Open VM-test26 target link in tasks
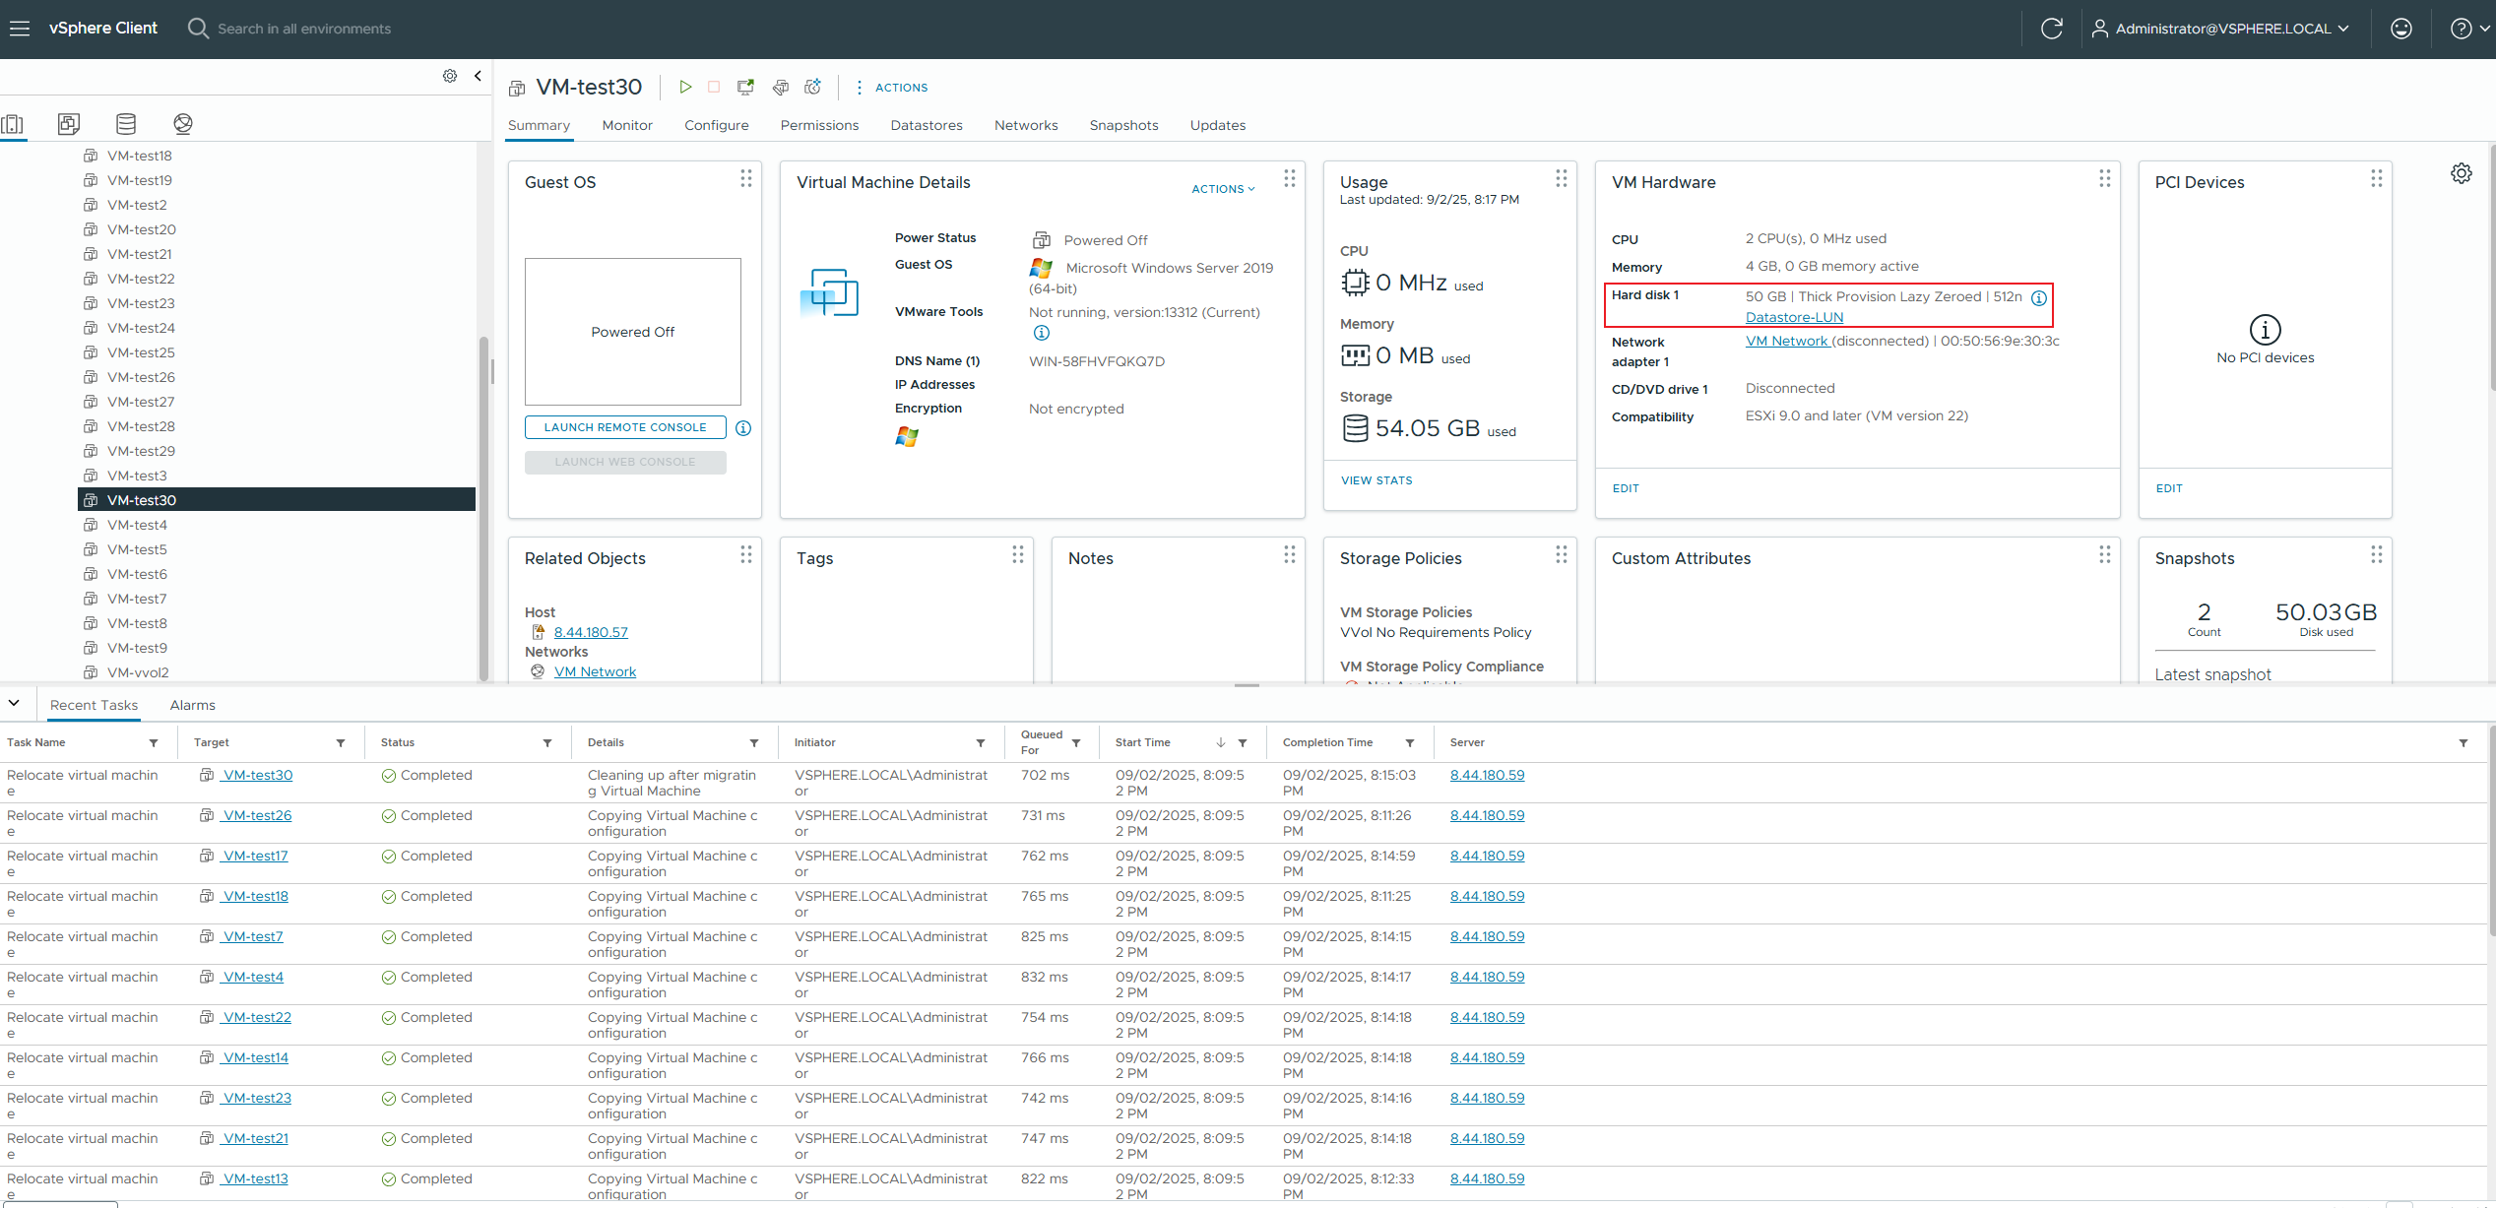The width and height of the screenshot is (2496, 1208). click(256, 815)
